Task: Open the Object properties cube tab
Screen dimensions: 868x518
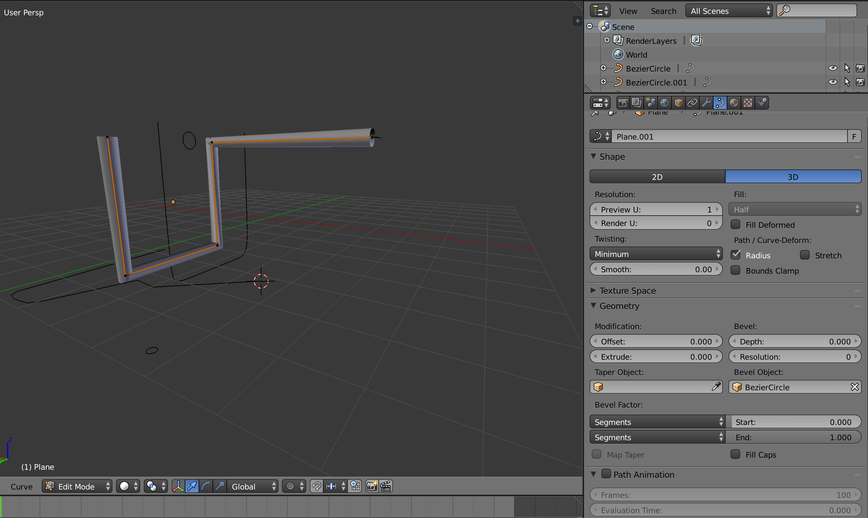Action: pyautogui.click(x=678, y=103)
